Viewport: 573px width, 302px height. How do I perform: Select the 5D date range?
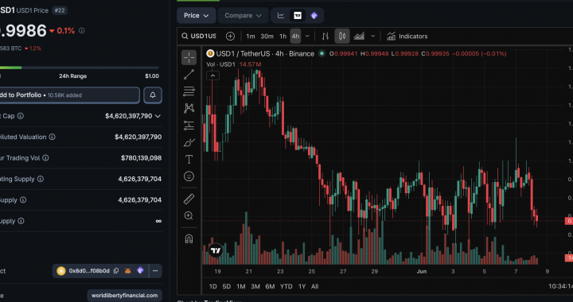coord(227,286)
